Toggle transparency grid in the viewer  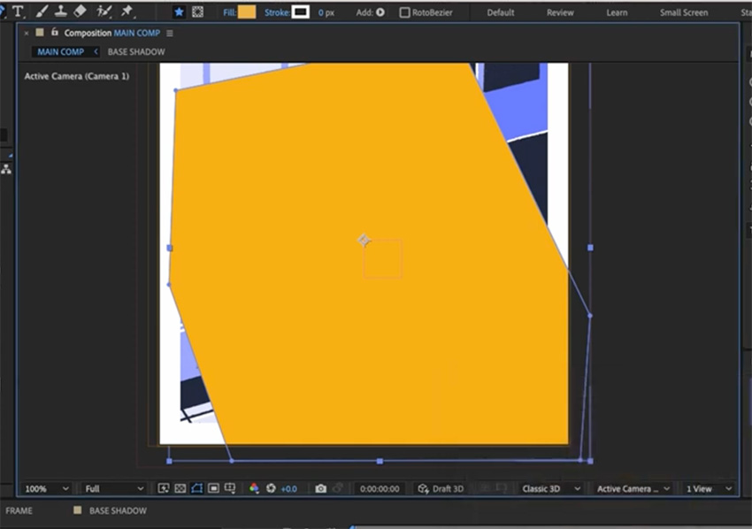click(180, 488)
